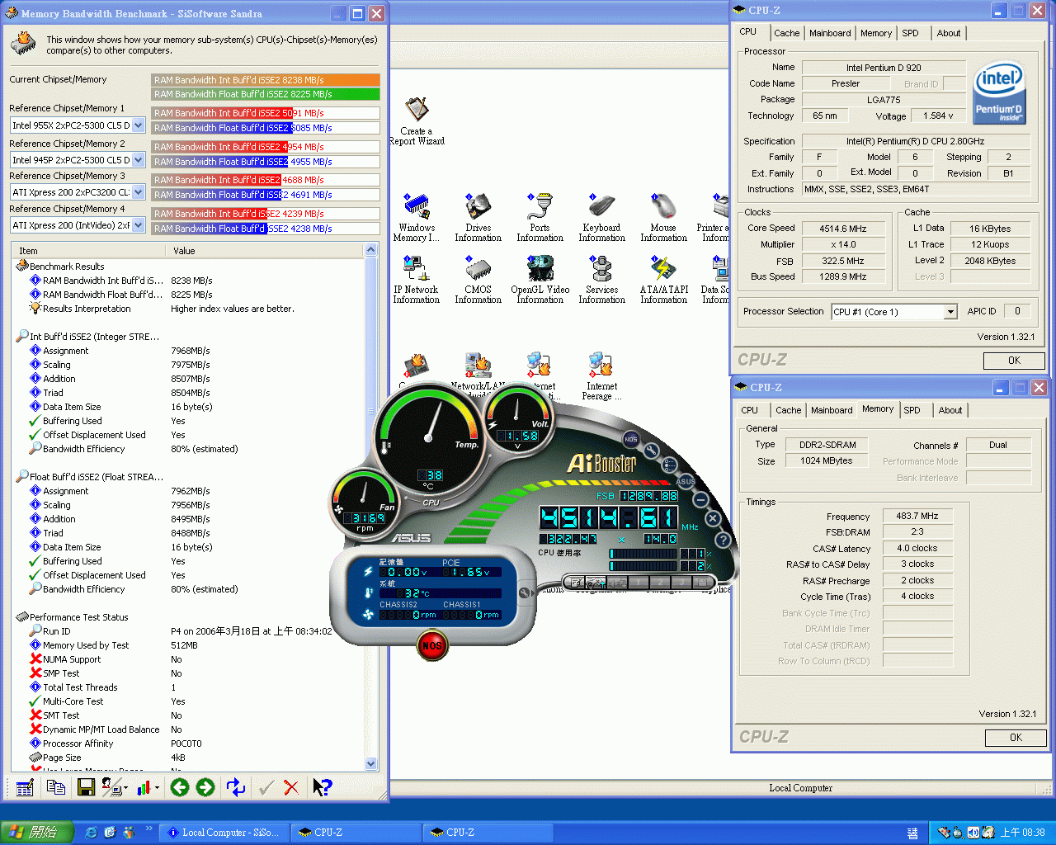
Task: Click the Value column header in Sandra list
Action: (x=264, y=251)
